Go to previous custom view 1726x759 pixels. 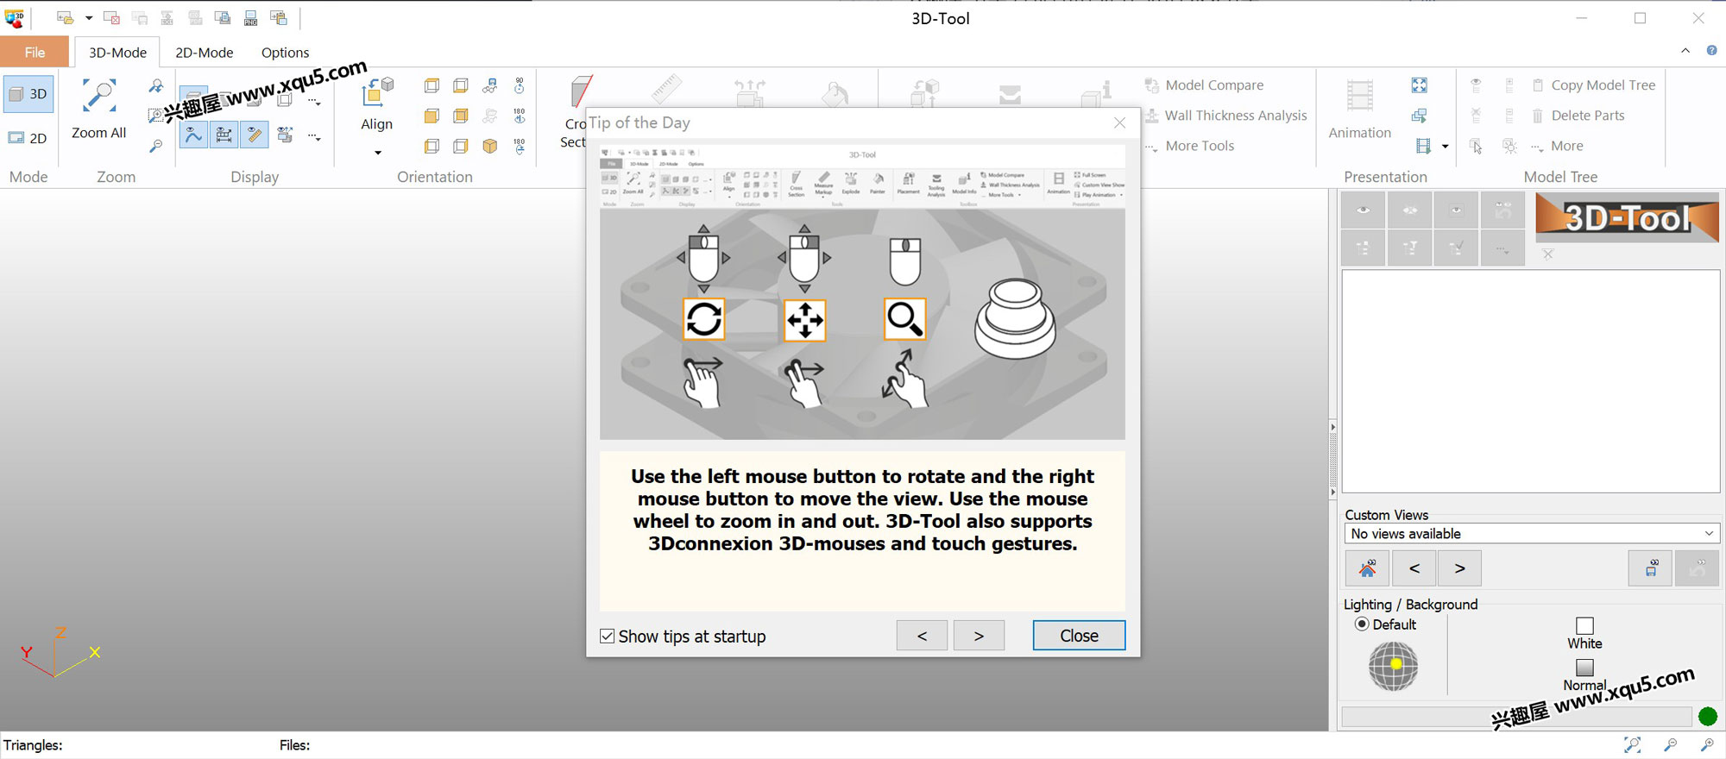[1414, 568]
